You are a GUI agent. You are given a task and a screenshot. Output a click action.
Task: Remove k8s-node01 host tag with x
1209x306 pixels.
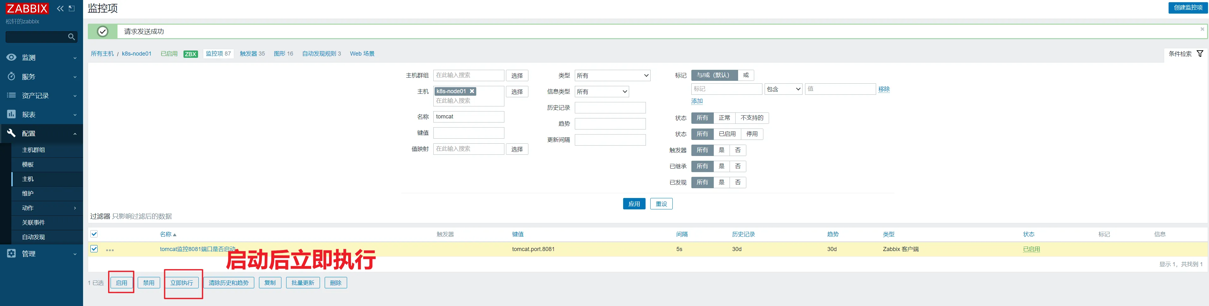pyautogui.click(x=472, y=91)
